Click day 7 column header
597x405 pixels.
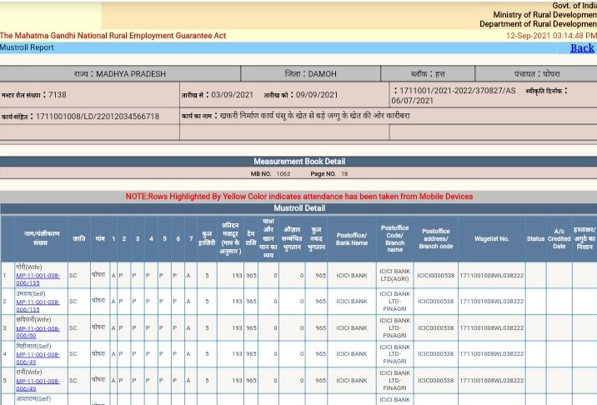[191, 238]
